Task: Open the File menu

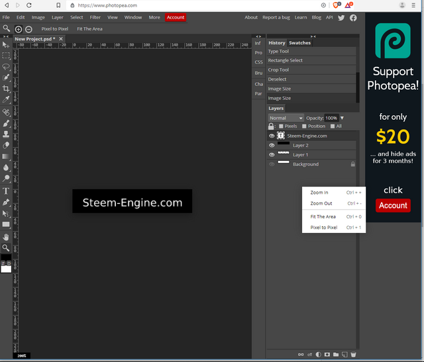Action: pyautogui.click(x=6, y=17)
